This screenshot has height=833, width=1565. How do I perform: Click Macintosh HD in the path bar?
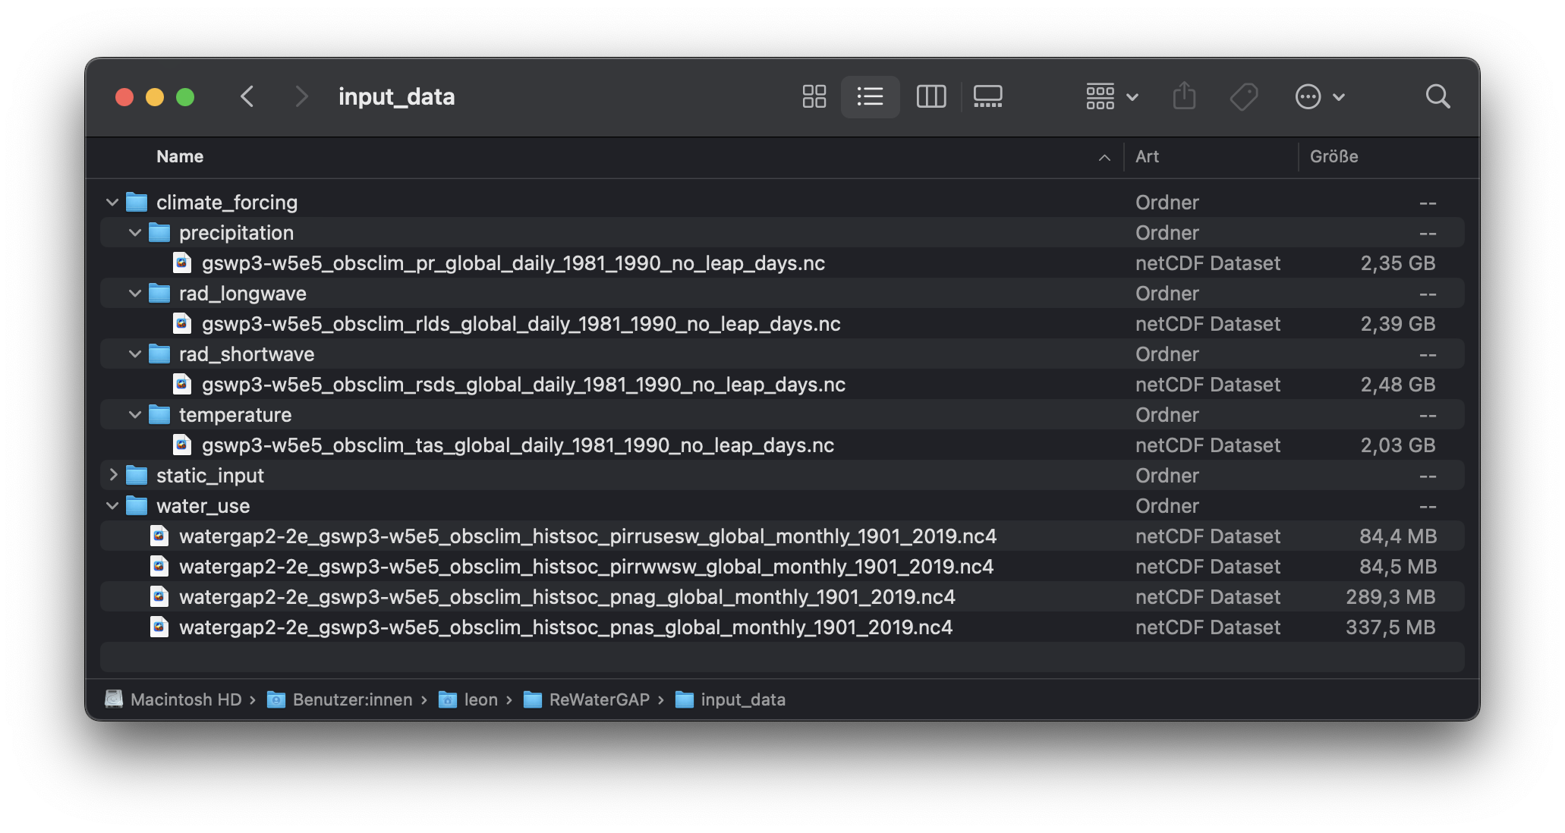(185, 699)
